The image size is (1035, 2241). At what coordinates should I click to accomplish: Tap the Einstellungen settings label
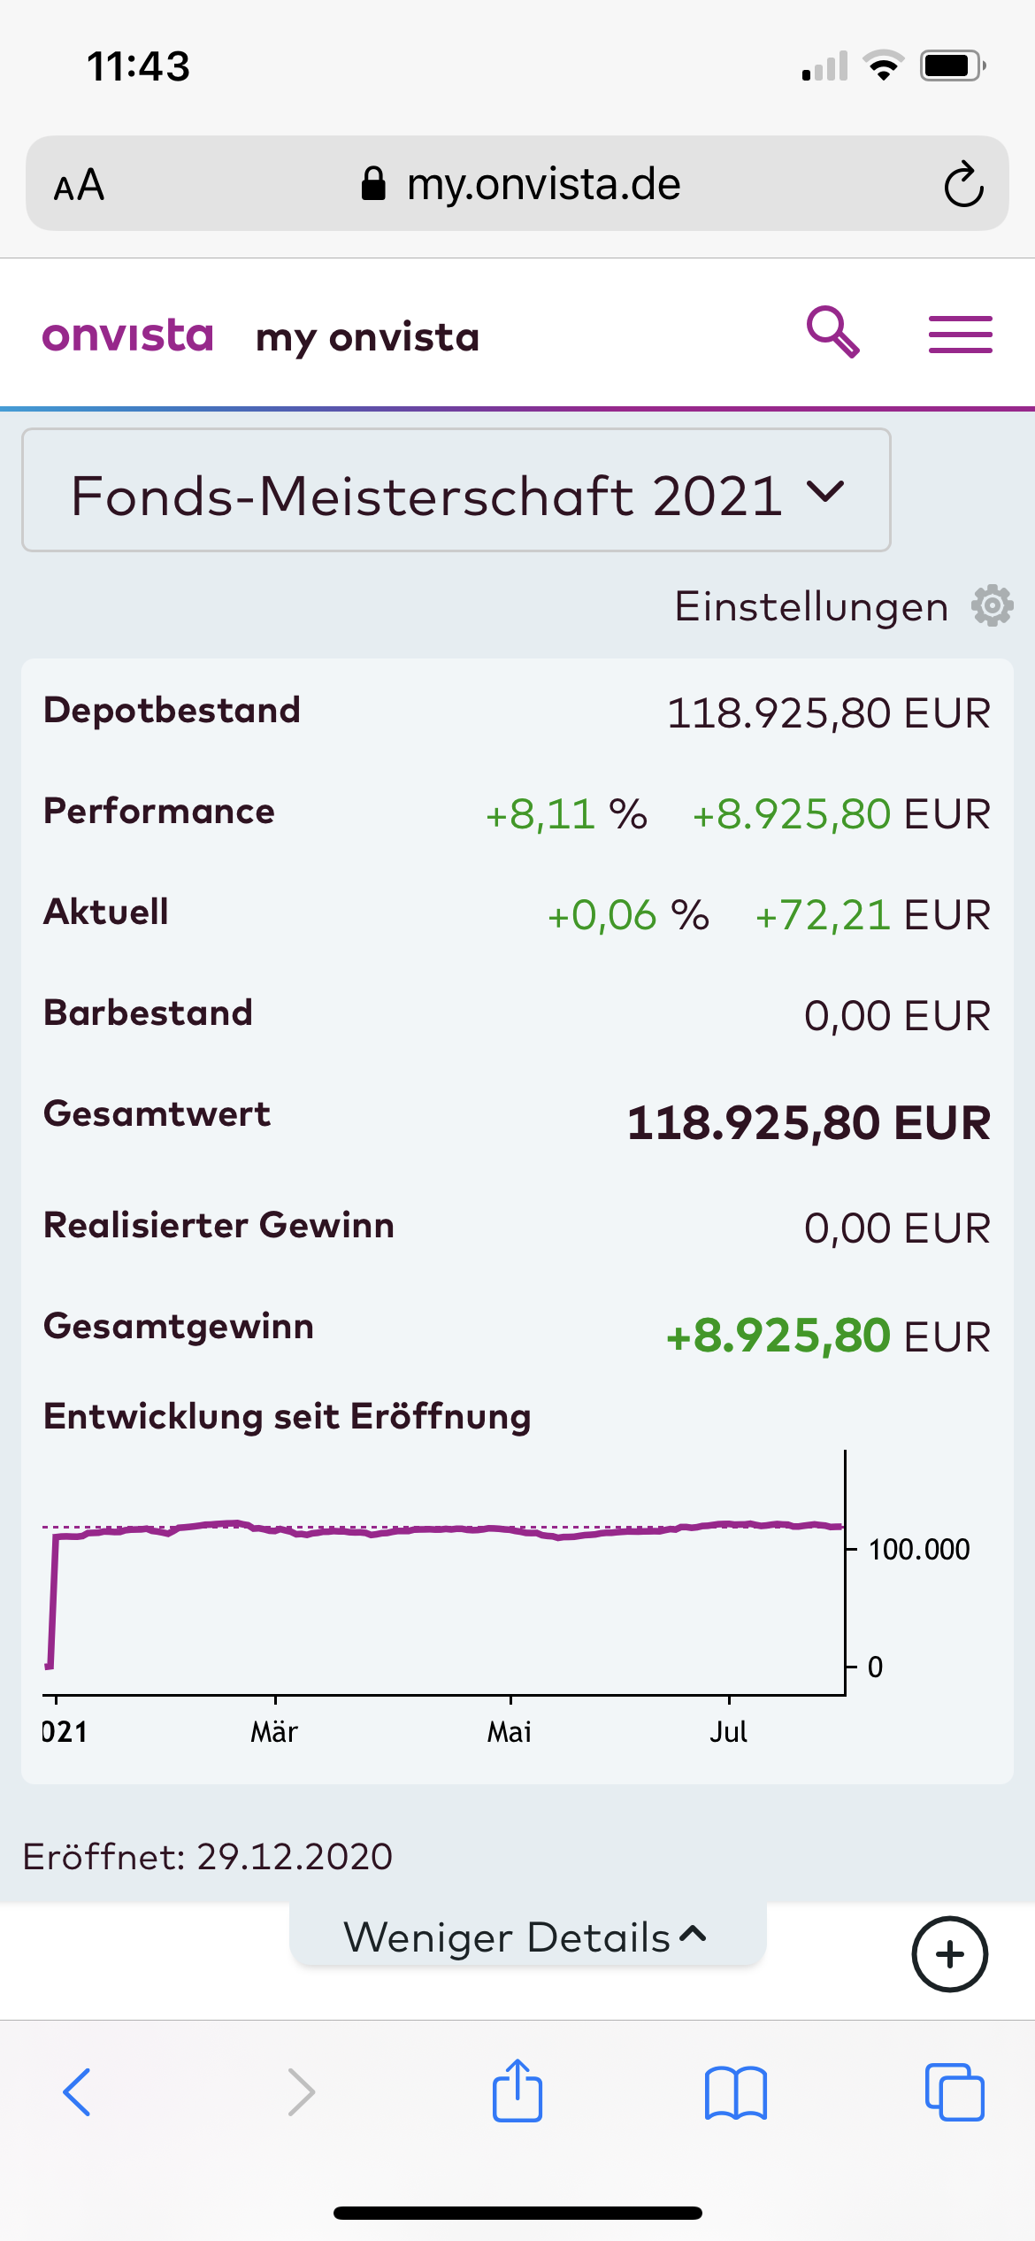(x=810, y=607)
